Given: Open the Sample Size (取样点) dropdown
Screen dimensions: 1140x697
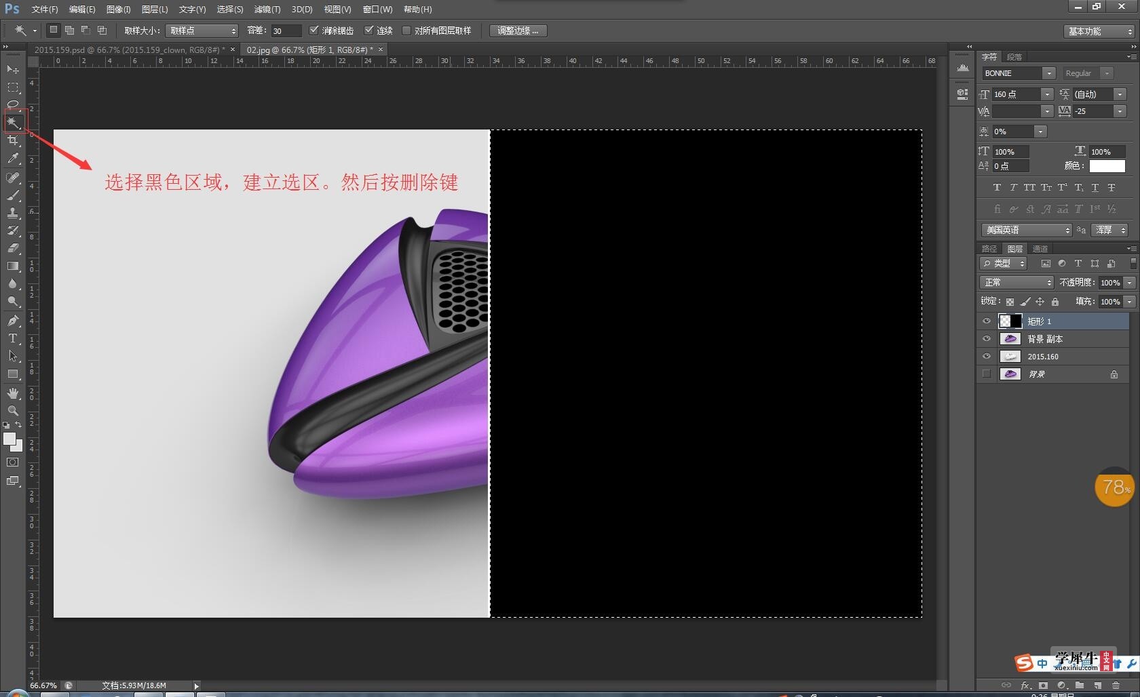Looking at the screenshot, I should pos(202,31).
